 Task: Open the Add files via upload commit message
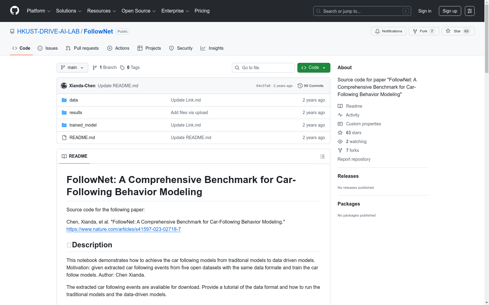point(189,113)
